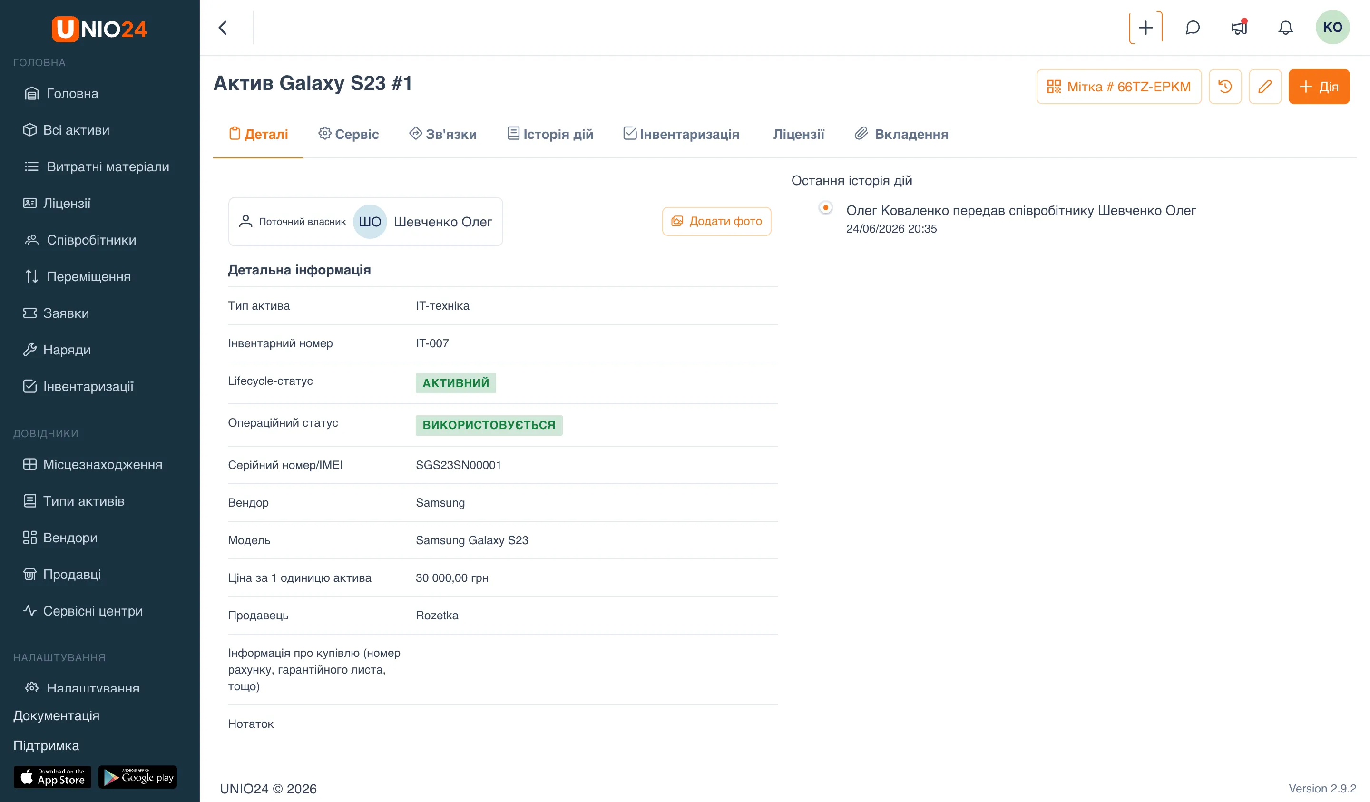Click the orange history timeline marker dot
Screen dimensions: 1370x802
(825, 208)
